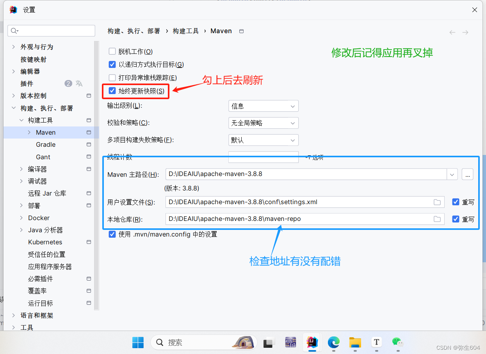Browse folder for 本地仓库
This screenshot has width=486, height=354.
[x=437, y=219]
